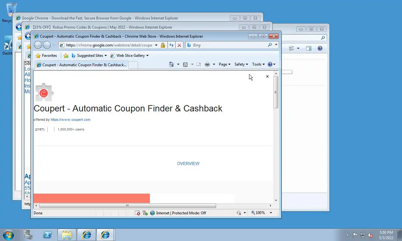This screenshot has height=241, width=402.
Task: Open a new blank tab
Action: coord(133,65)
